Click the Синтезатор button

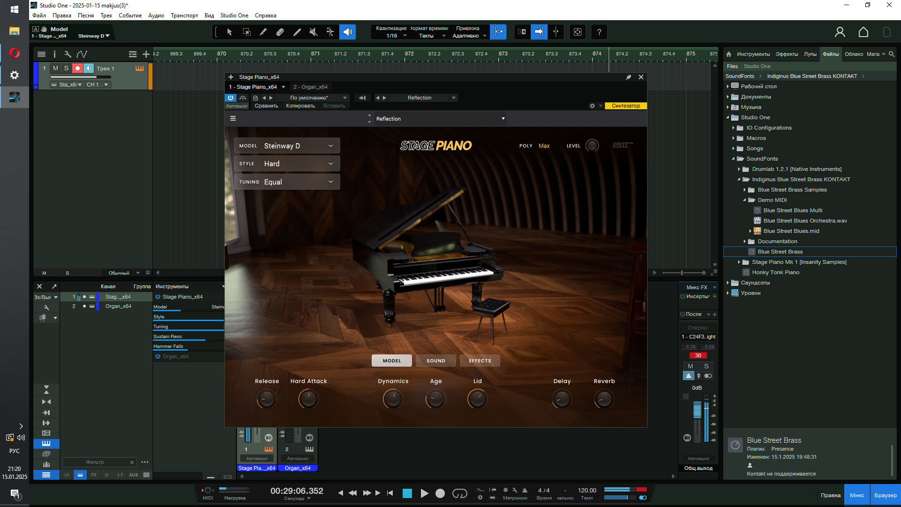click(626, 106)
